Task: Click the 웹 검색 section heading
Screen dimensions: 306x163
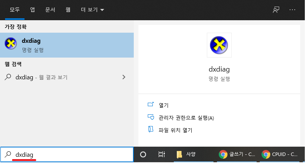Action: coord(13,64)
